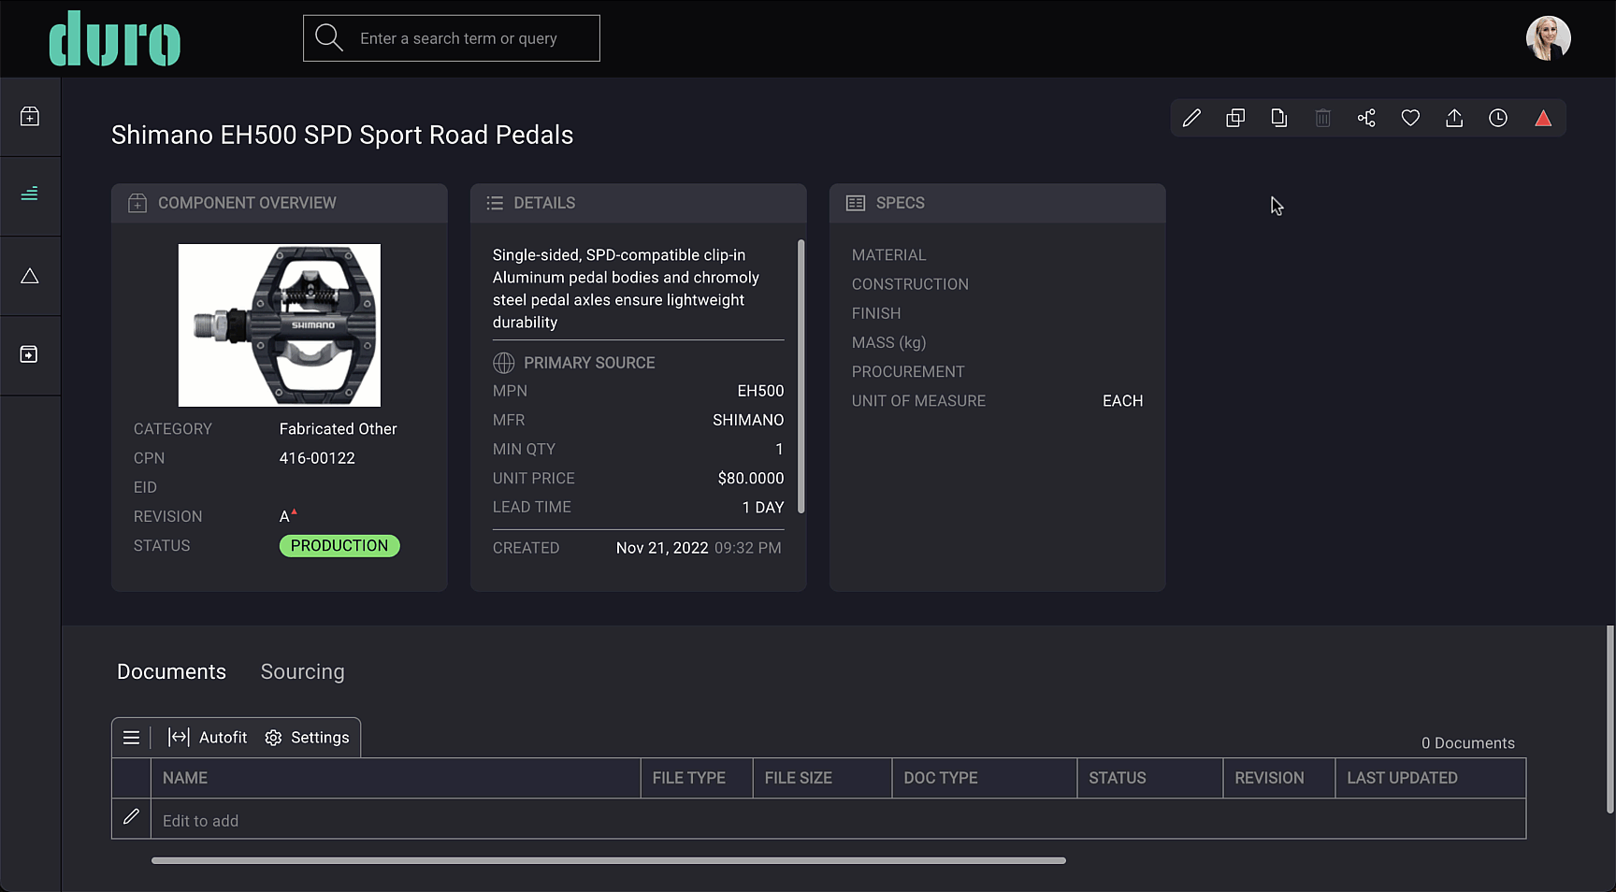The height and width of the screenshot is (892, 1616).
Task: Open the user profile avatar menu
Action: 1548,38
